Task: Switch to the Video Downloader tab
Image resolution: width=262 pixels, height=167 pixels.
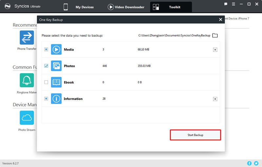Action: point(129,7)
